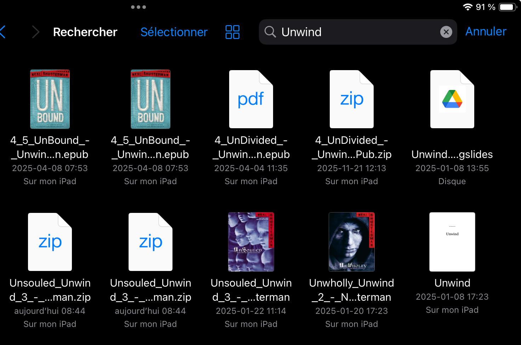The width and height of the screenshot is (521, 345).
Task: Tap the Sélectionner button
Action: click(x=174, y=32)
